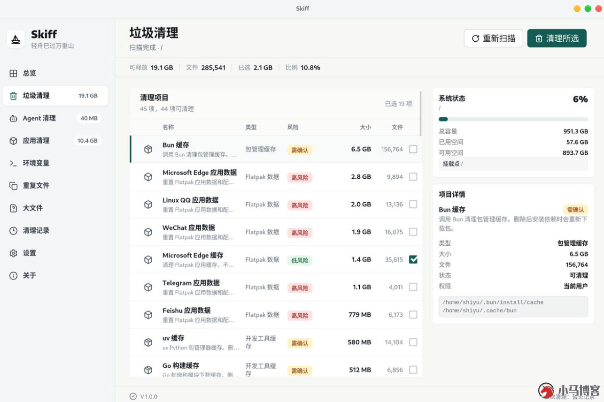Image resolution: width=604 pixels, height=402 pixels.
Task: Click the 关于 info circle icon
Action: click(13, 276)
